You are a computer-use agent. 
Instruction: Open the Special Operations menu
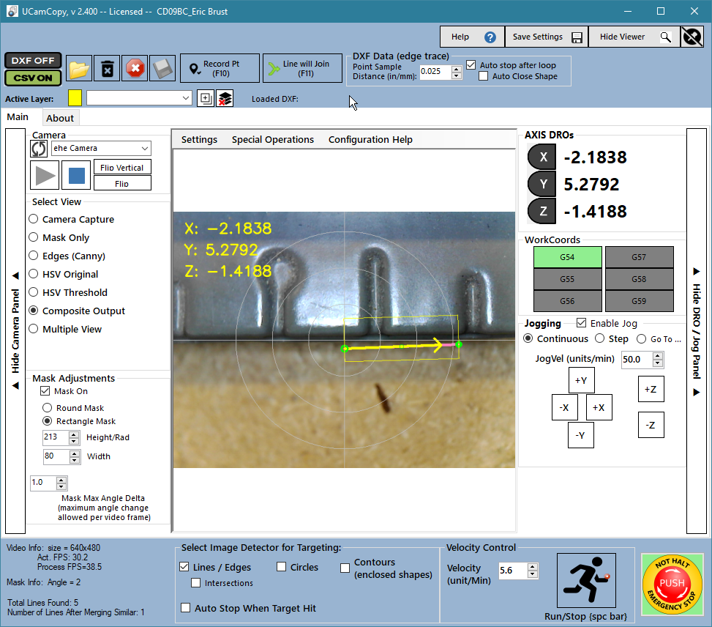click(x=272, y=140)
